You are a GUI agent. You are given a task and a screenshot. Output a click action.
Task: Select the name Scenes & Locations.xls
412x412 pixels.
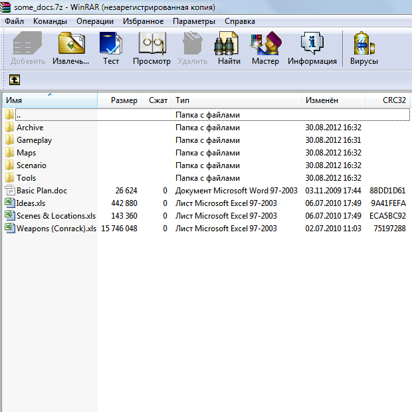pyautogui.click(x=56, y=216)
